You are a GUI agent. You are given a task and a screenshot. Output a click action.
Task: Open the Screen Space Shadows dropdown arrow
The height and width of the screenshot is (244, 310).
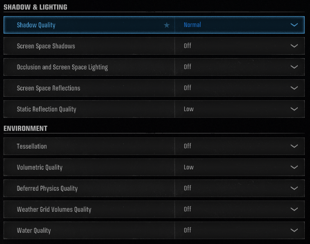(294, 46)
